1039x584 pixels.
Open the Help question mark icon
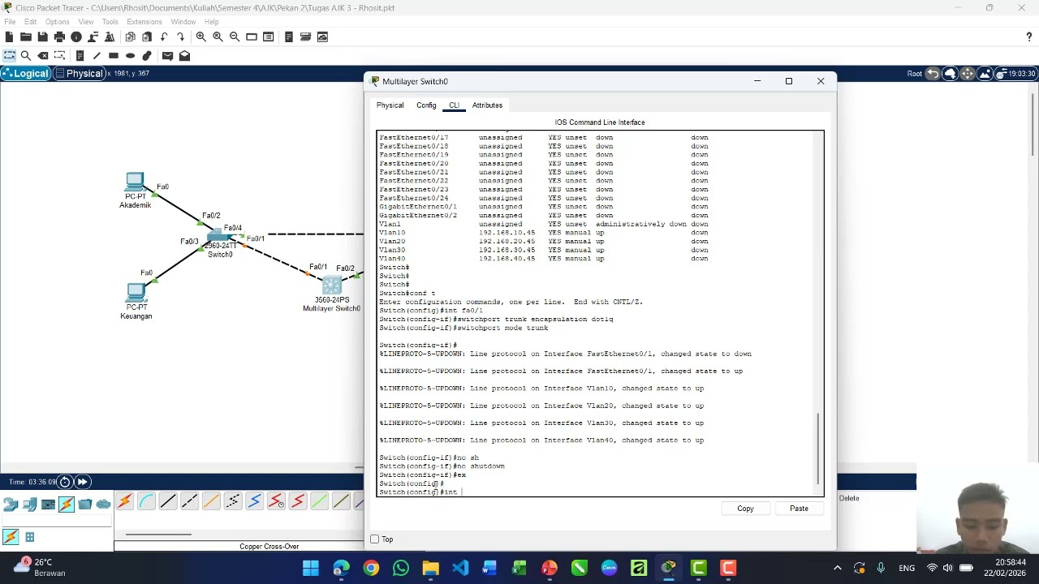(x=1029, y=36)
